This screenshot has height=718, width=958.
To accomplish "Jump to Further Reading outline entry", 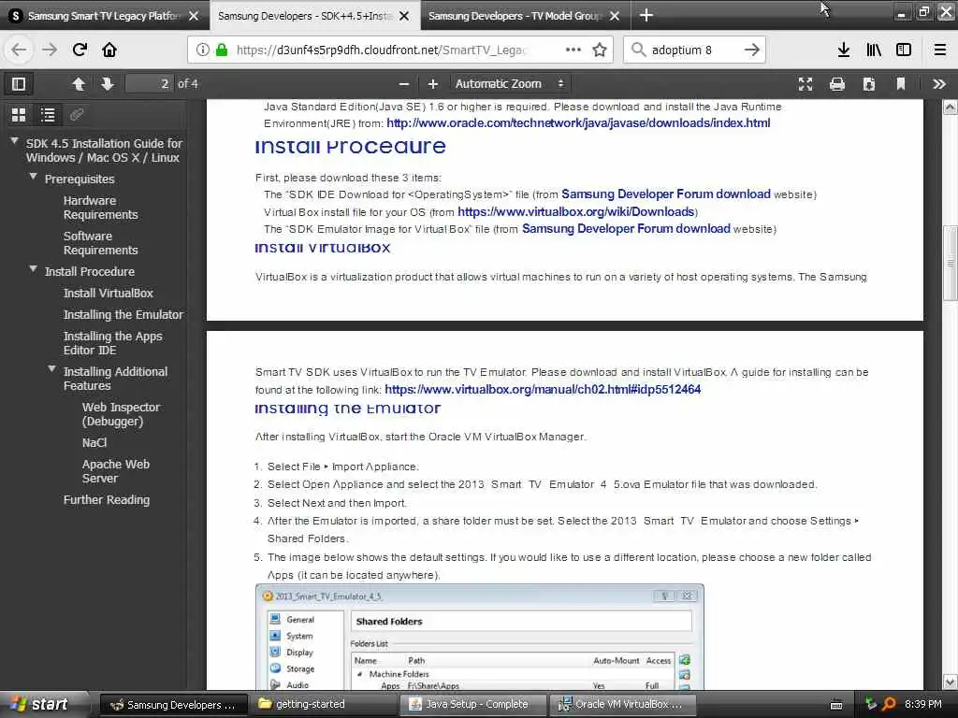I will tap(107, 499).
